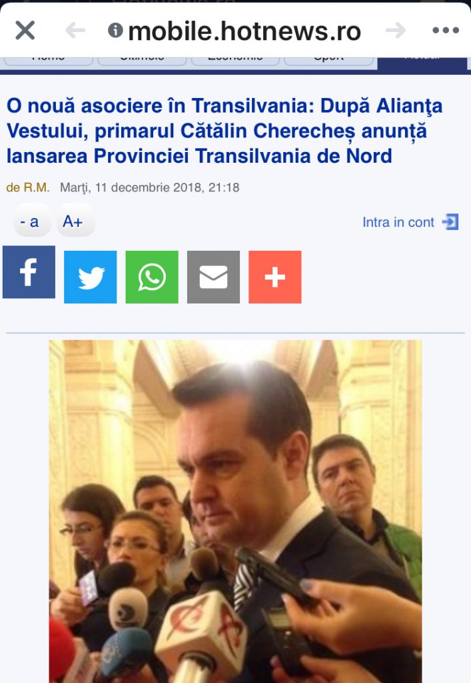Screen dimensions: 471x683
Task: Go forward using the right arrow
Action: click(x=395, y=31)
